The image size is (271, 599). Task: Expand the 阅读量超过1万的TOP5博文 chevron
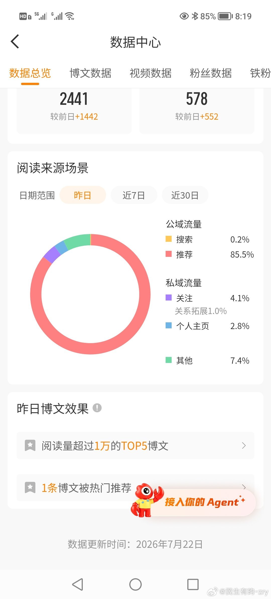tap(244, 445)
